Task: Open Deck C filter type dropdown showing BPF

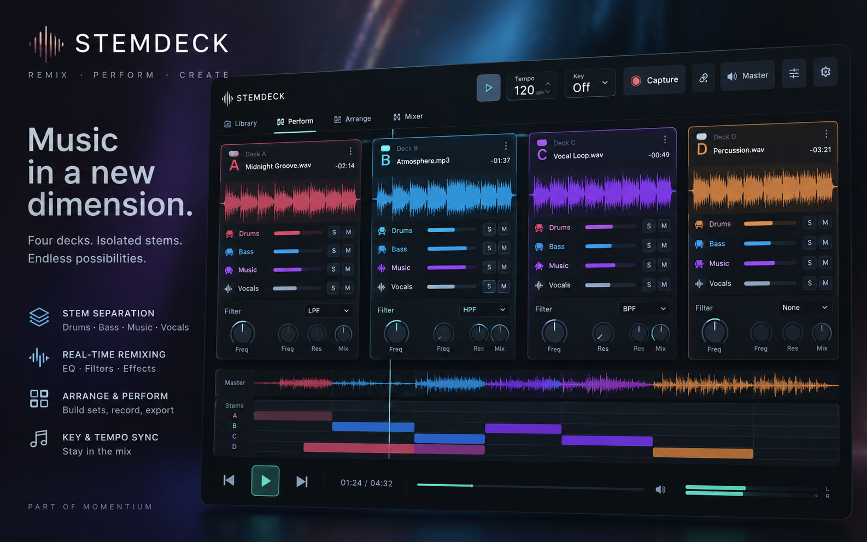Action: pyautogui.click(x=645, y=309)
